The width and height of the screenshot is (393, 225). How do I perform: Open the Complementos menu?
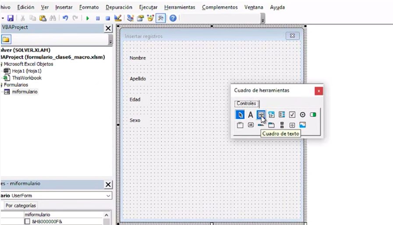[220, 7]
